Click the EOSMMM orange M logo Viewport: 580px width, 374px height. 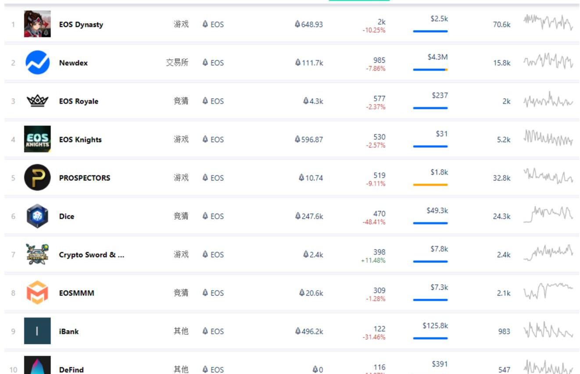37,292
